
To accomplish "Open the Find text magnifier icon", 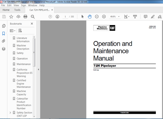I will pos(33,17).
